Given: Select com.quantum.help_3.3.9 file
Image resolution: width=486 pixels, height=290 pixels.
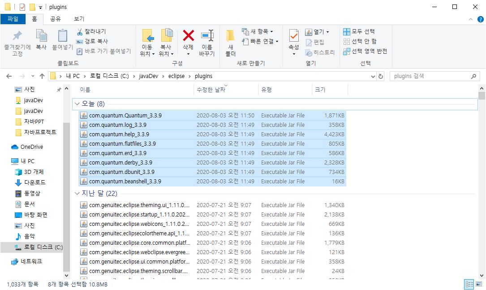Looking at the screenshot, I should [212, 134].
